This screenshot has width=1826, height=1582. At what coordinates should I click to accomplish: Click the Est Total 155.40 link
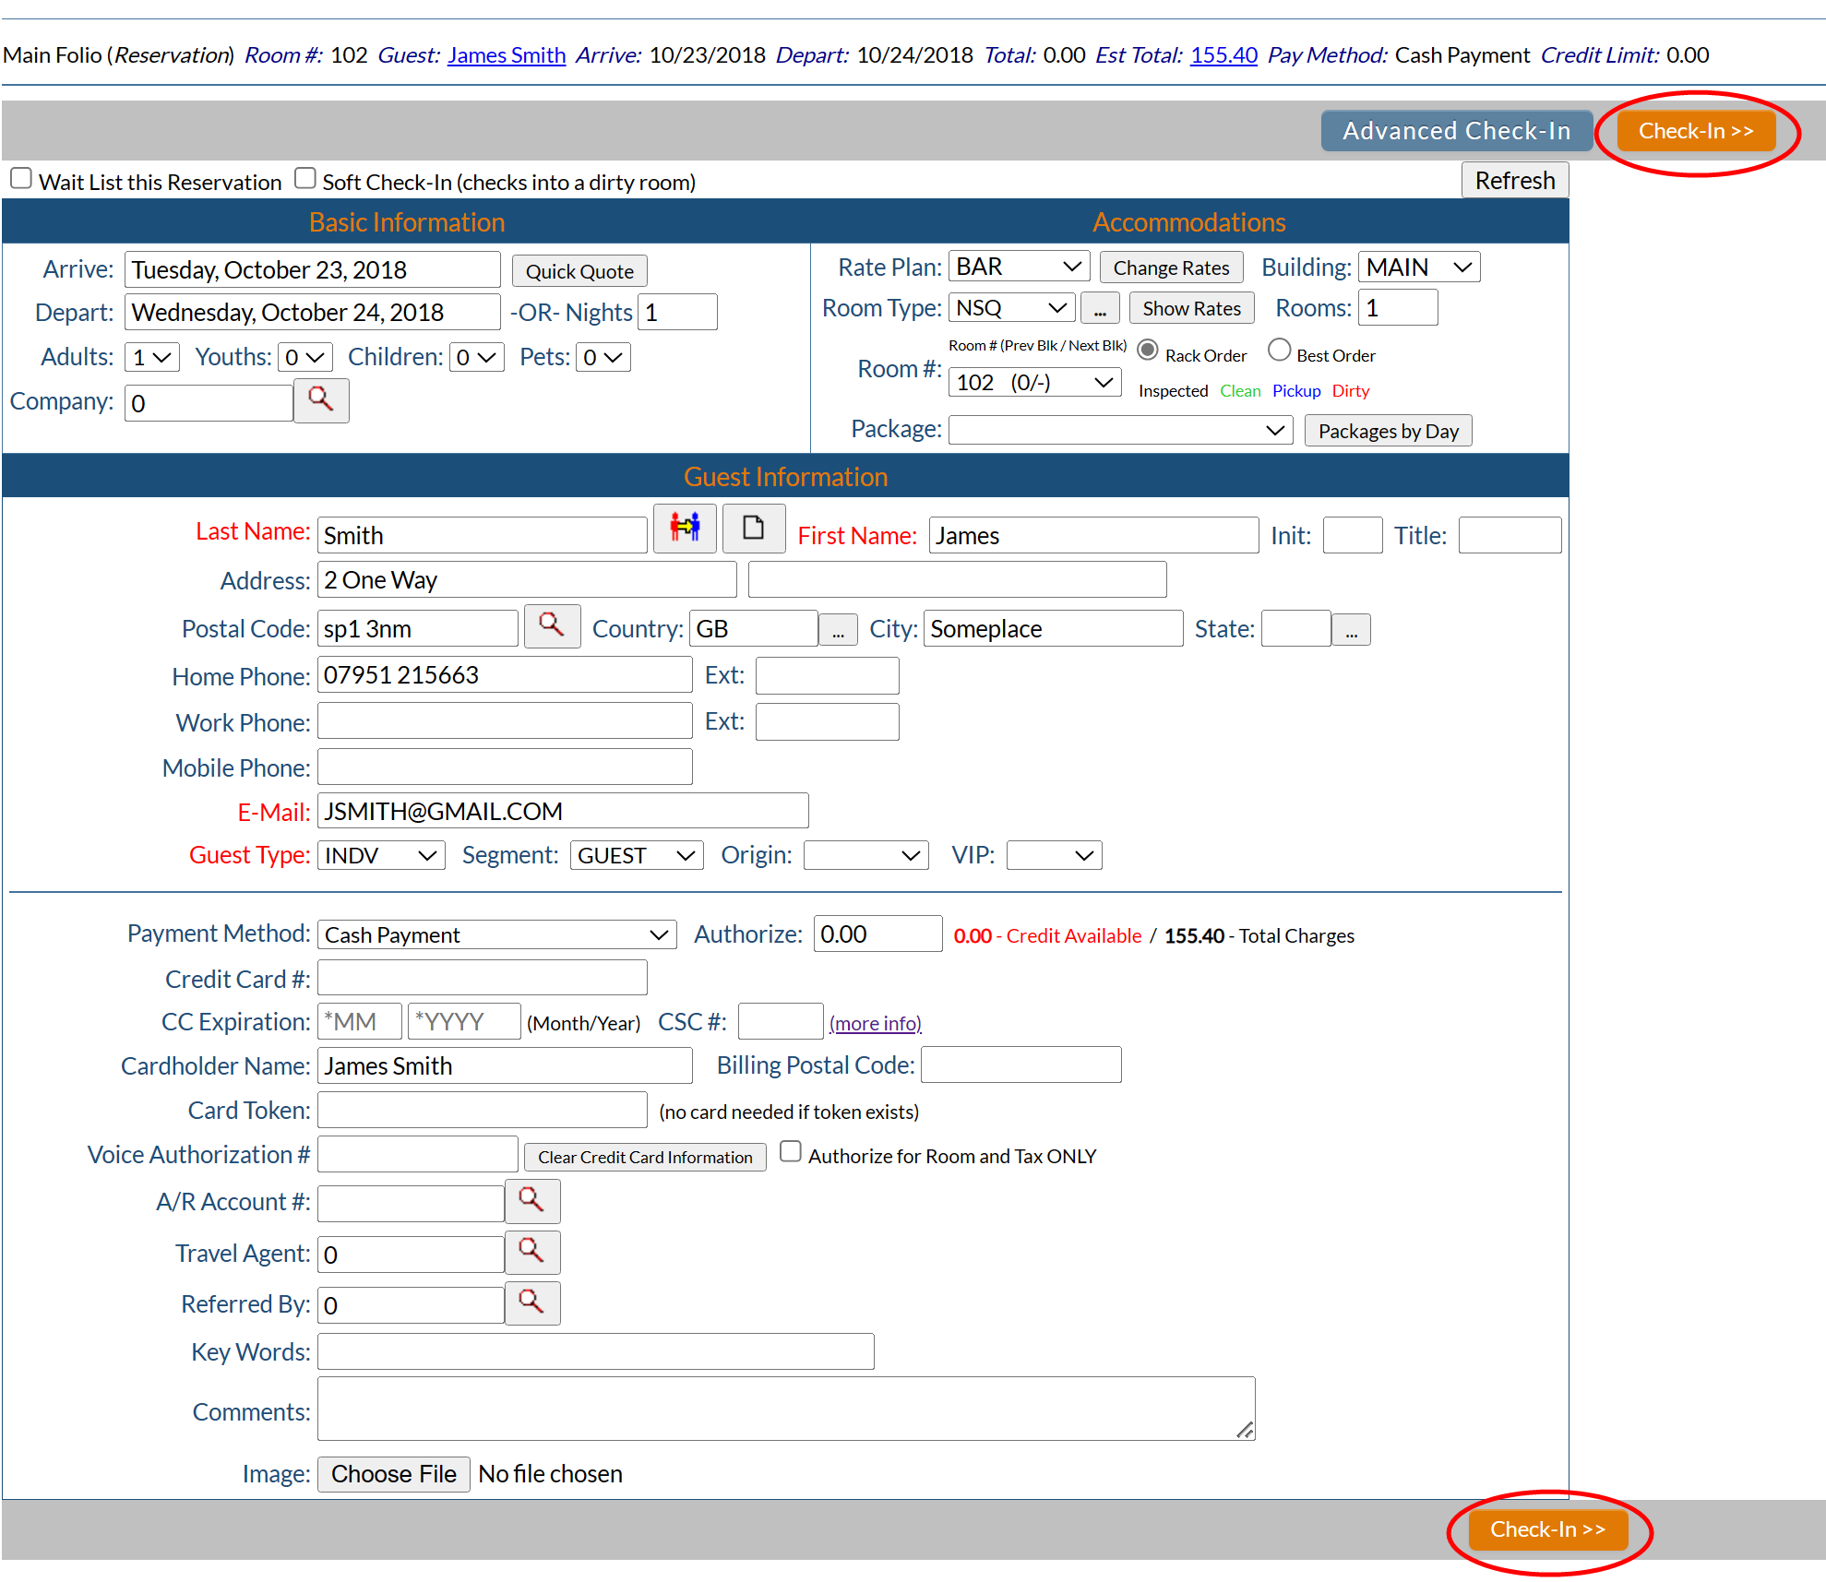pos(1223,55)
